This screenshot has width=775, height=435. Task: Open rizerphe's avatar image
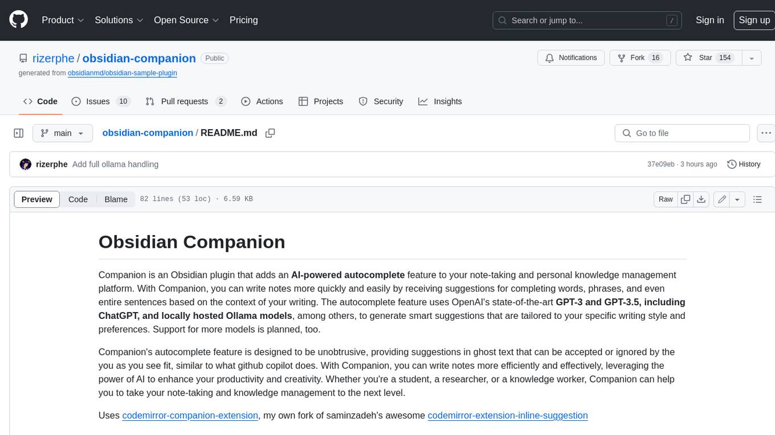[x=26, y=165]
